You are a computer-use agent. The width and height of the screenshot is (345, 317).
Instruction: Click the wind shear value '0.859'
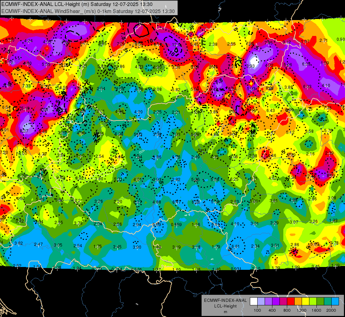point(177,225)
